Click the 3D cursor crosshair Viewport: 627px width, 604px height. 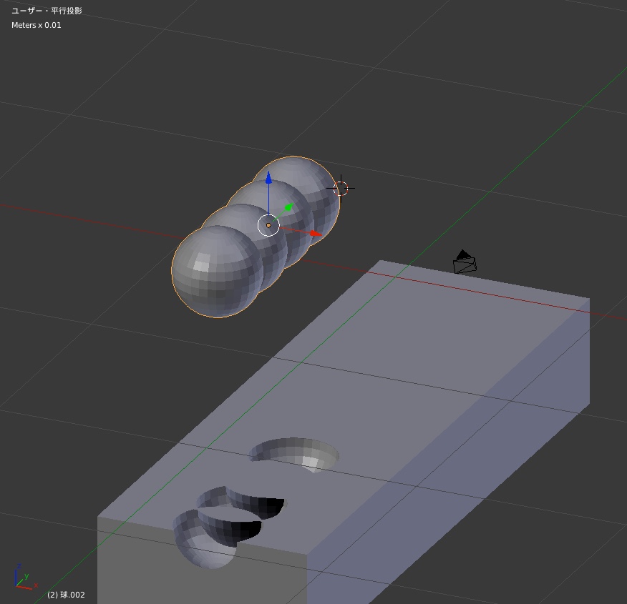pyautogui.click(x=341, y=188)
